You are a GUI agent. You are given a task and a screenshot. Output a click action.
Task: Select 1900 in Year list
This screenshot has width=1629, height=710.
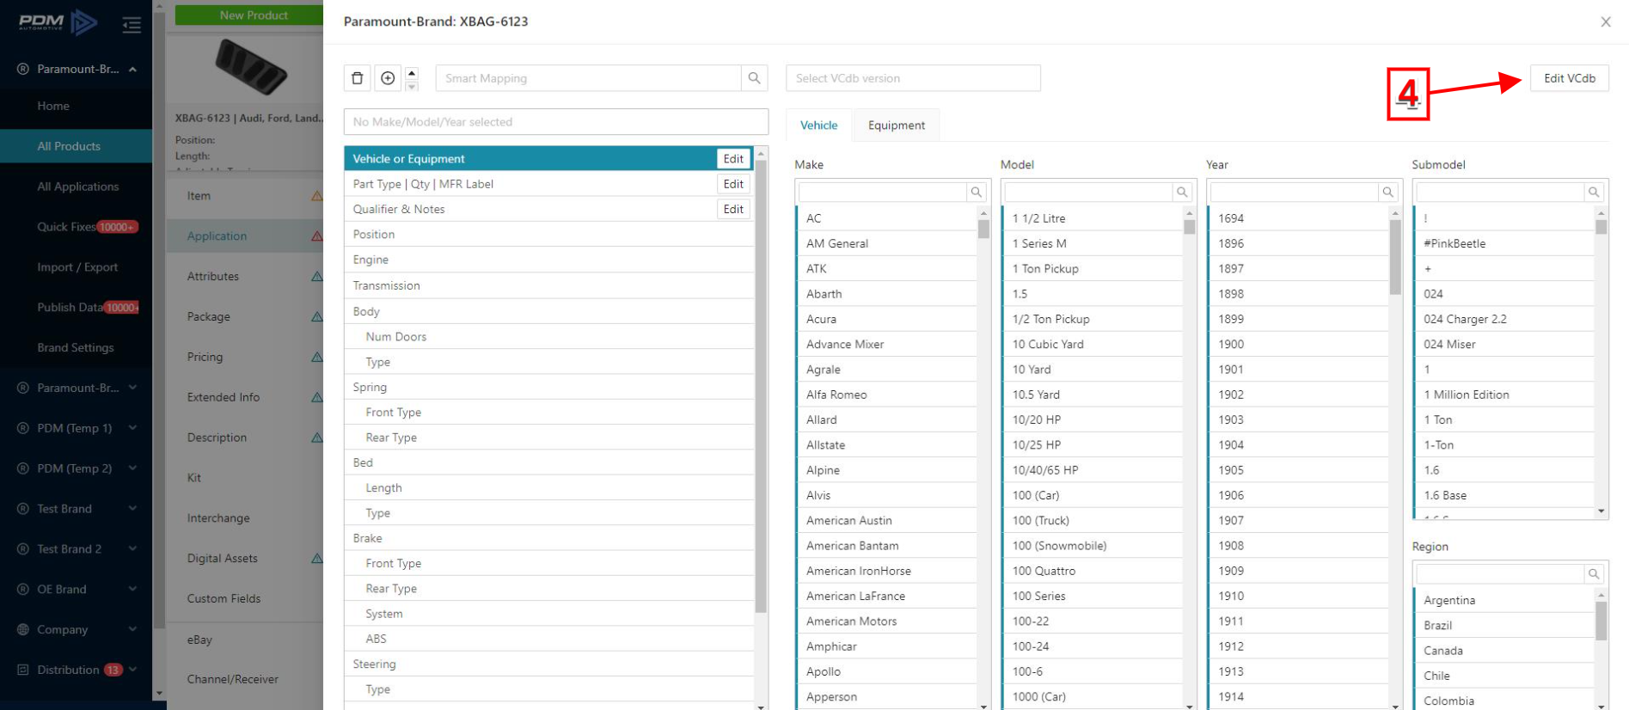1299,344
